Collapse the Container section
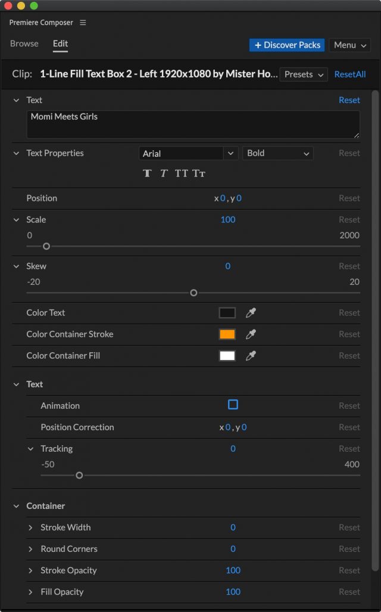381x612 pixels. 17,506
